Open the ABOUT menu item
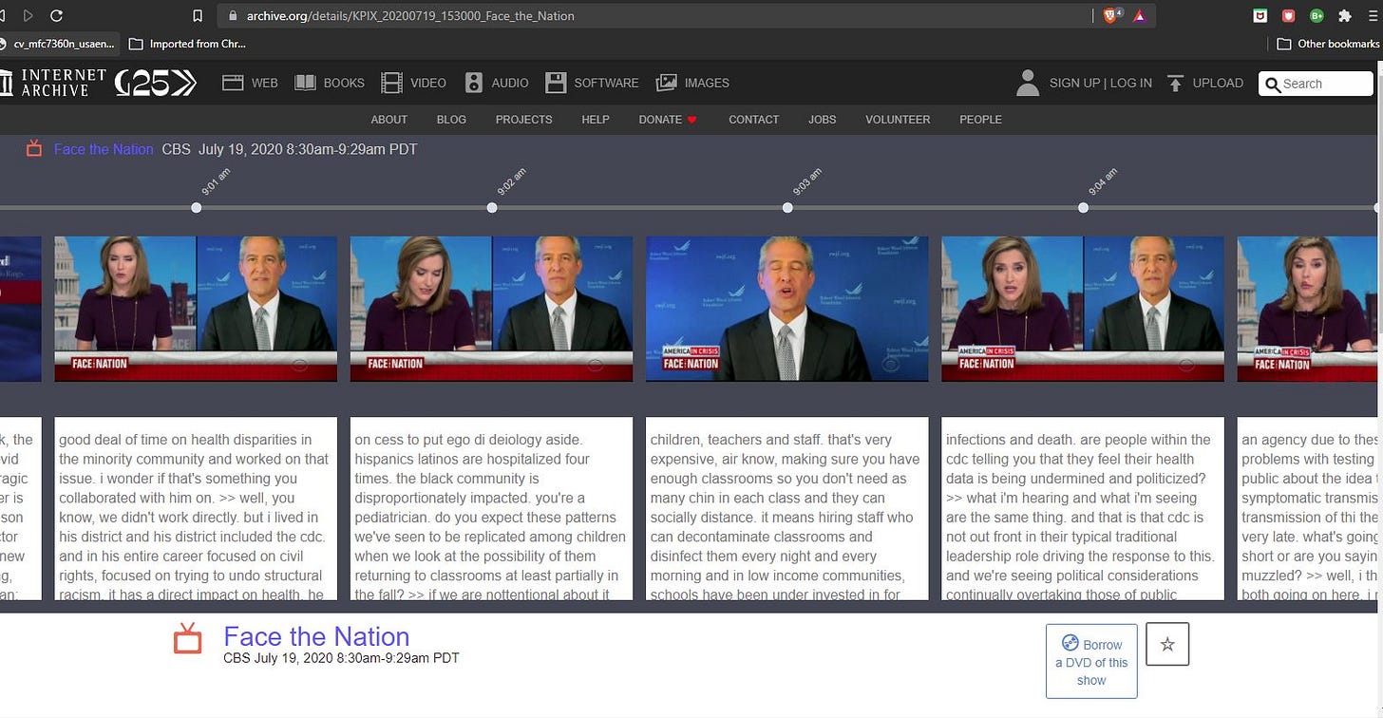The width and height of the screenshot is (1383, 718). point(388,120)
